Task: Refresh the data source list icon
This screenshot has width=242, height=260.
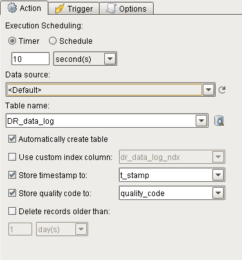Action: [x=222, y=90]
